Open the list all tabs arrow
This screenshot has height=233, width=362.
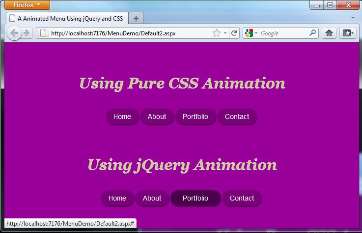click(353, 18)
